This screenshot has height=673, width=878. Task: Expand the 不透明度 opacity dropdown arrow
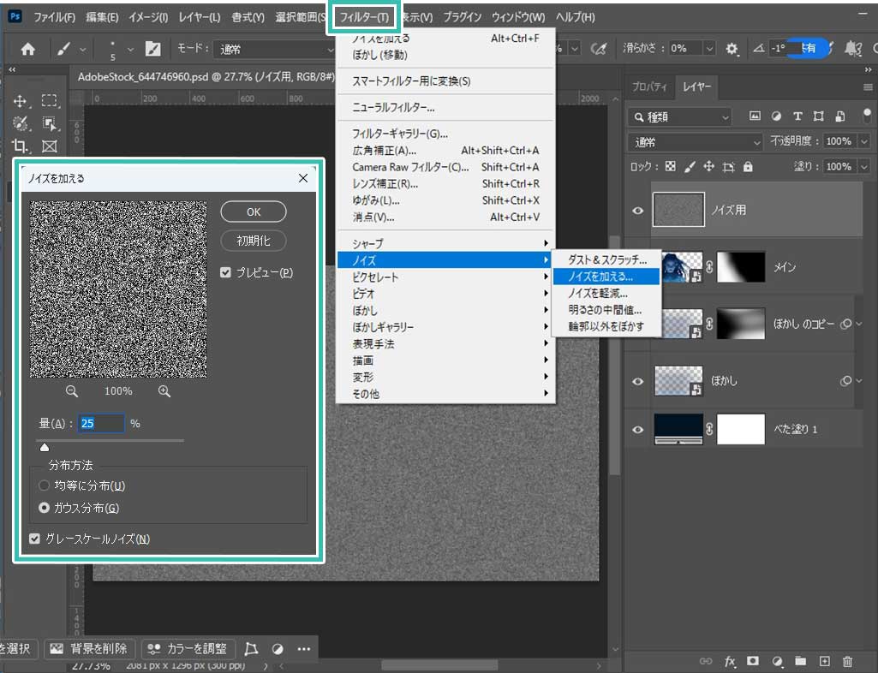point(863,142)
